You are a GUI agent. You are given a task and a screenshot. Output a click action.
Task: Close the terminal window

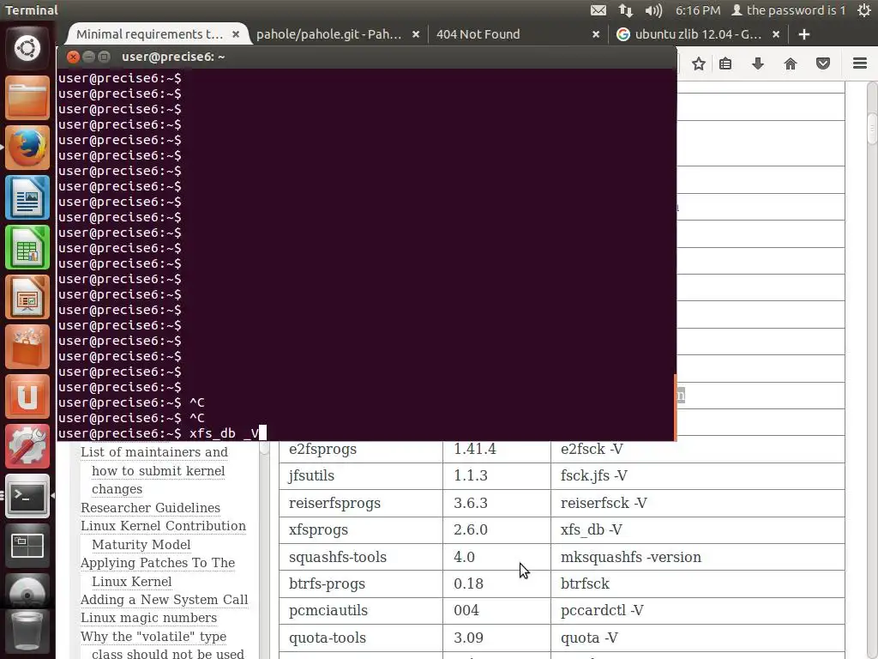click(72, 57)
